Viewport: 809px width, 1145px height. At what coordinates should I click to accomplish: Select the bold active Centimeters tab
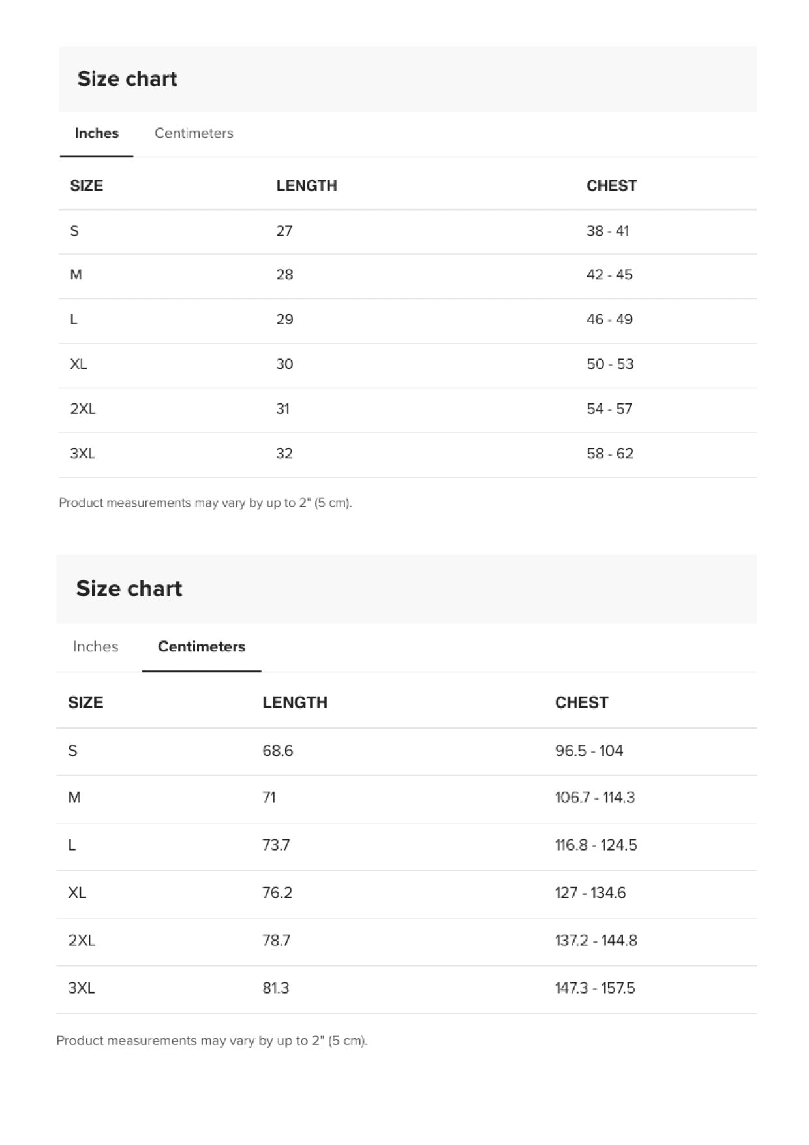202,646
